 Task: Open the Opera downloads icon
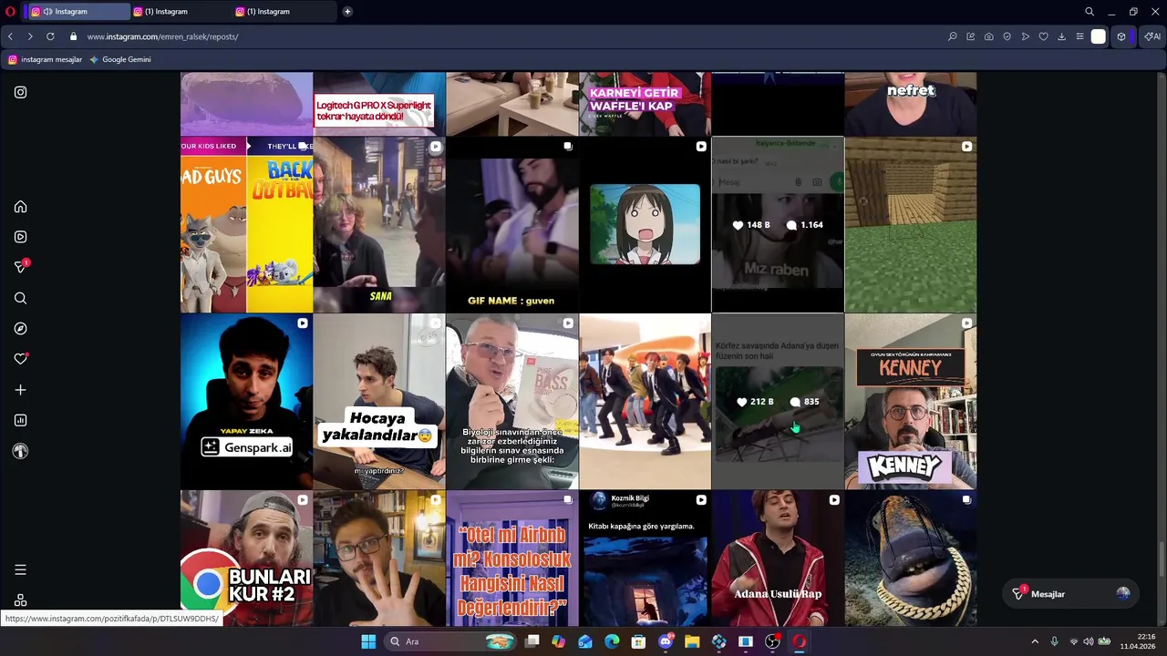[x=1061, y=36]
